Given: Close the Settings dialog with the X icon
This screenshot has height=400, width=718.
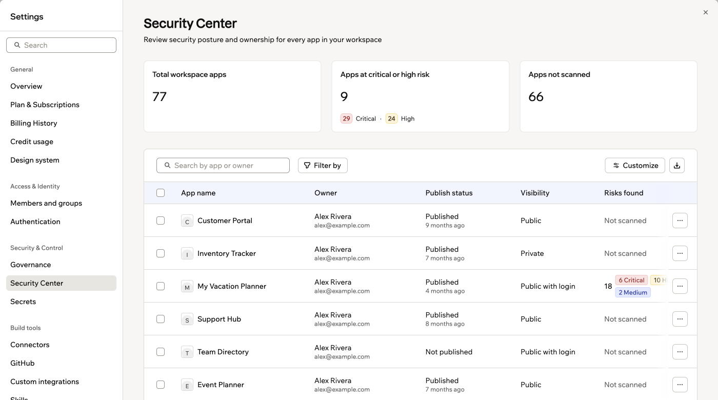Looking at the screenshot, I should [x=706, y=12].
